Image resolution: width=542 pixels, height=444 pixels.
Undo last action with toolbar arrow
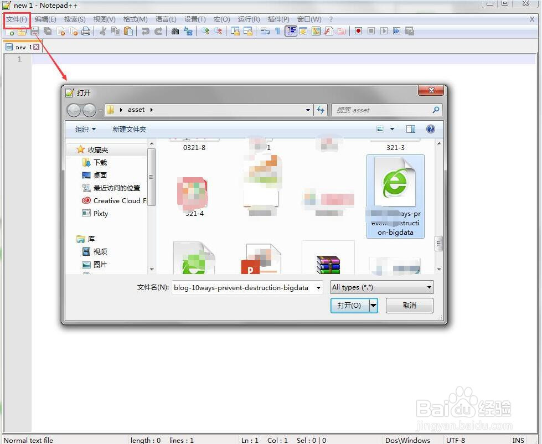144,31
